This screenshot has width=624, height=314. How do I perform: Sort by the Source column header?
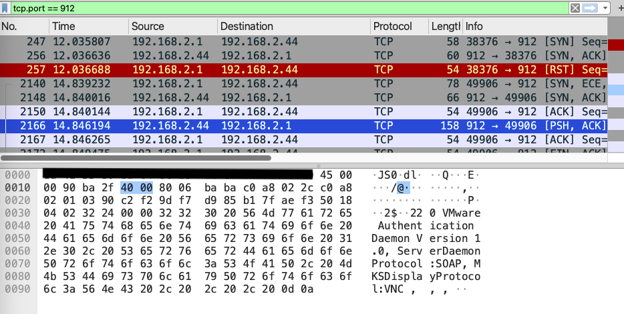click(x=173, y=26)
